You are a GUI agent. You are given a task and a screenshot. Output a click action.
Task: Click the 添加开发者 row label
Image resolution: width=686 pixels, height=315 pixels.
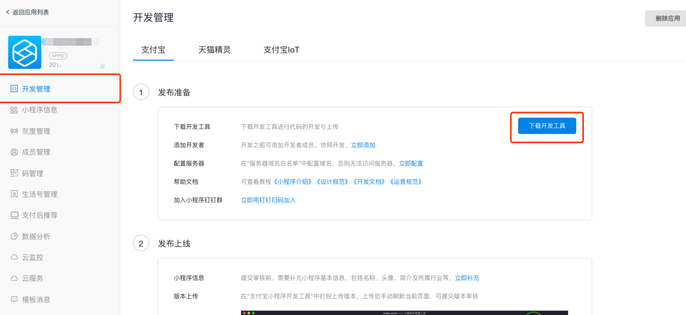189,145
